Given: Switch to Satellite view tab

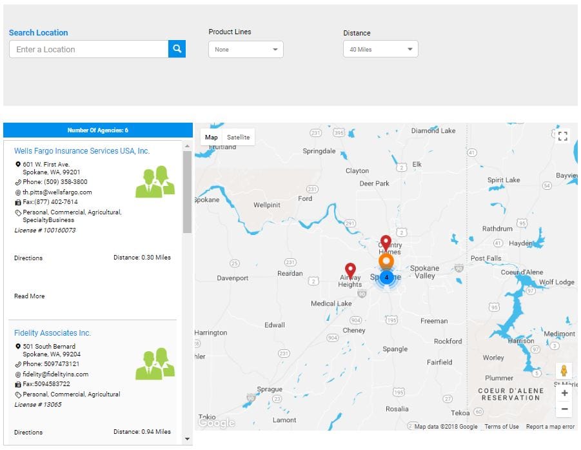Looking at the screenshot, I should (238, 138).
